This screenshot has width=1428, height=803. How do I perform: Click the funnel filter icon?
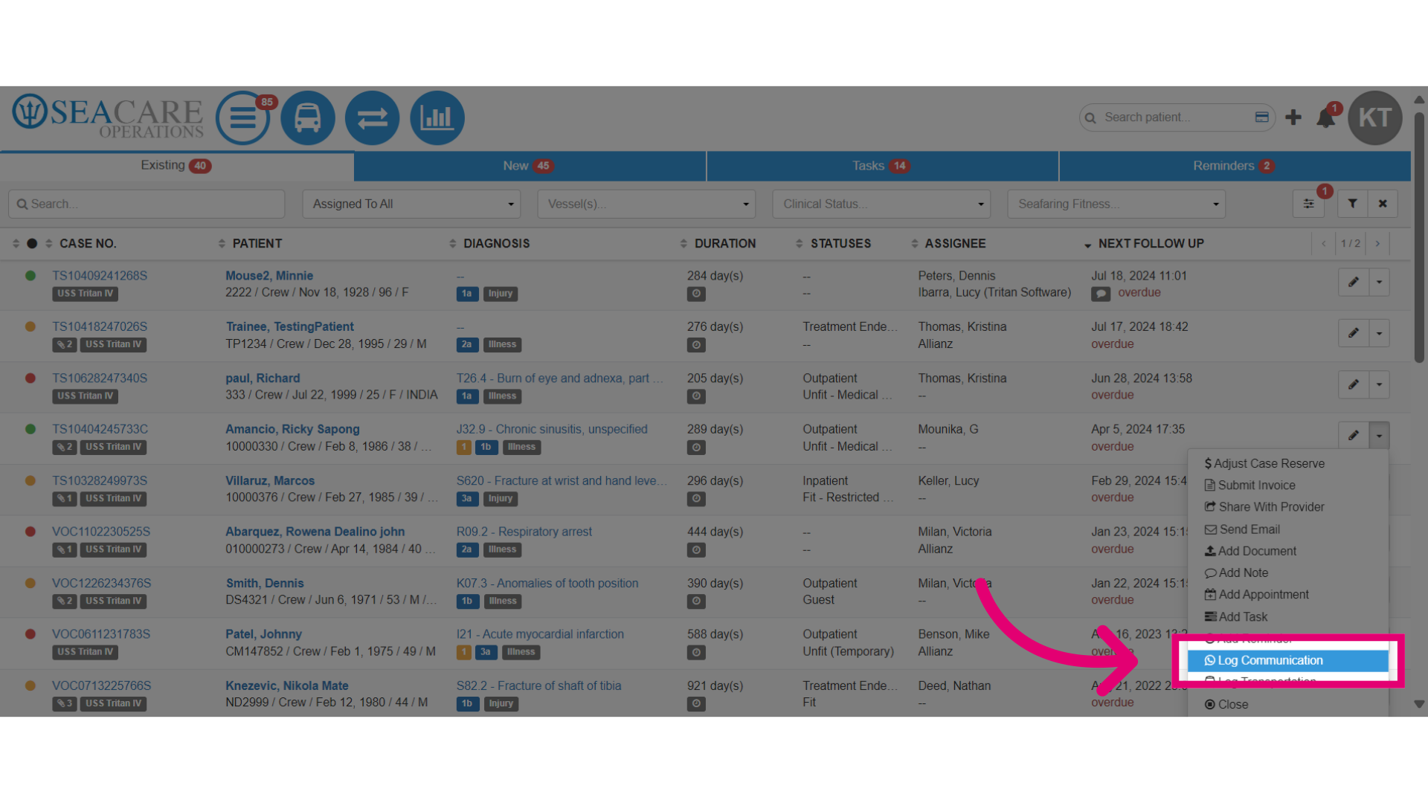click(x=1353, y=204)
